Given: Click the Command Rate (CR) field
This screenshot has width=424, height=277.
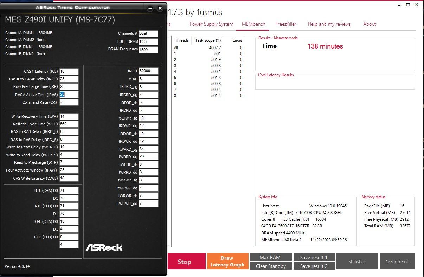Looking at the screenshot, I should point(69,102).
